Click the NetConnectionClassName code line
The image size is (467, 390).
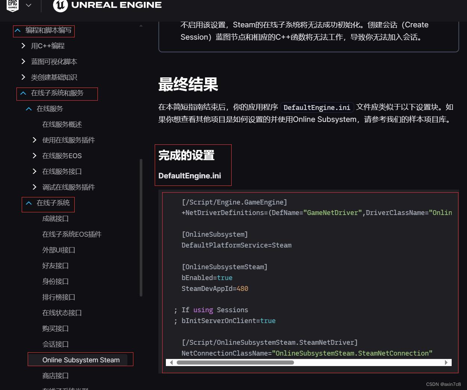[x=307, y=353]
